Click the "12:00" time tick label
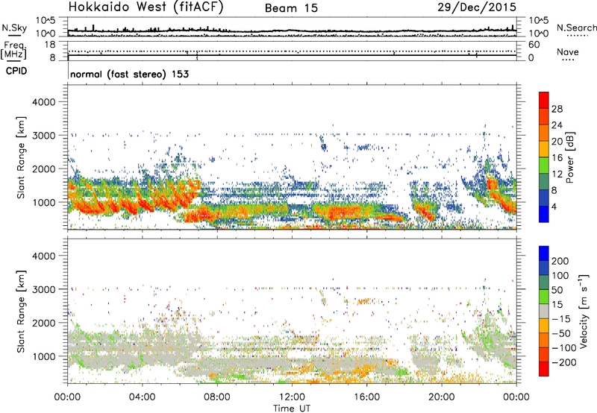This screenshot has height=413, width=597. [292, 397]
